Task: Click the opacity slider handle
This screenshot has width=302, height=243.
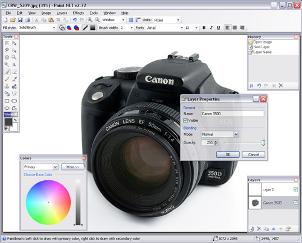Action: pos(263,143)
